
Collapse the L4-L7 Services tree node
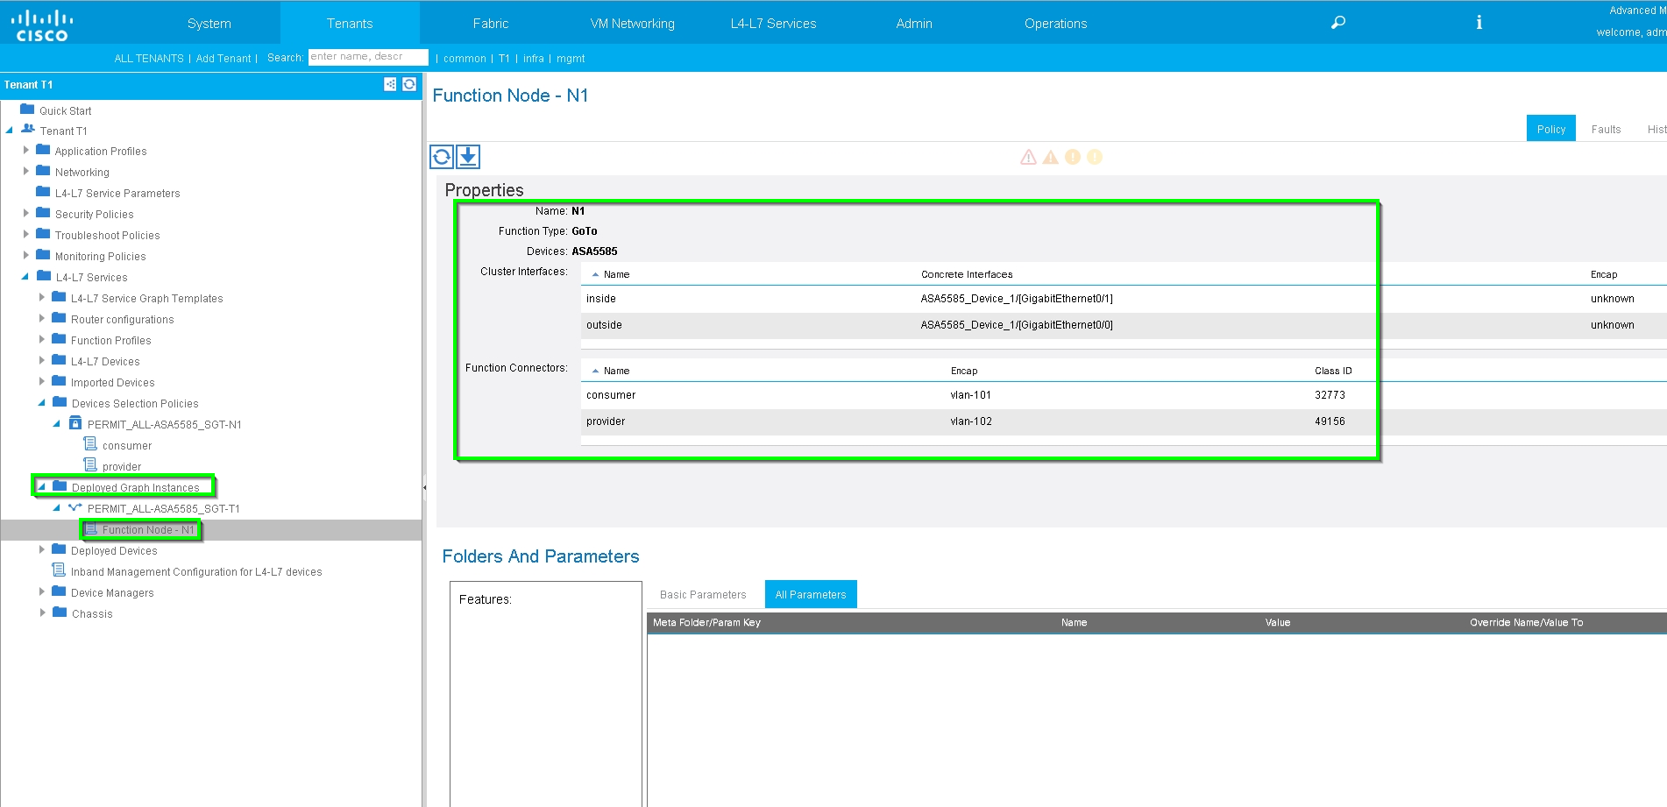[25, 276]
